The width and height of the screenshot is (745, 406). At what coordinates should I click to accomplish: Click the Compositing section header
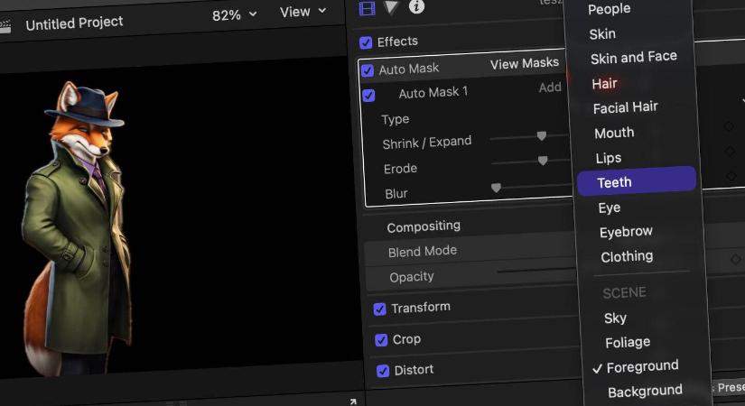[424, 226]
